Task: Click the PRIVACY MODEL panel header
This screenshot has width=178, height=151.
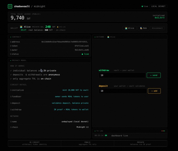Action: tap(49, 60)
